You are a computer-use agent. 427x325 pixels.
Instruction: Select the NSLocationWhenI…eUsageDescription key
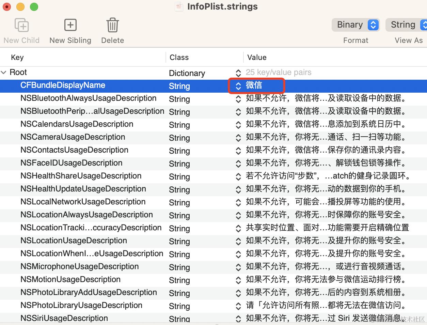92,253
